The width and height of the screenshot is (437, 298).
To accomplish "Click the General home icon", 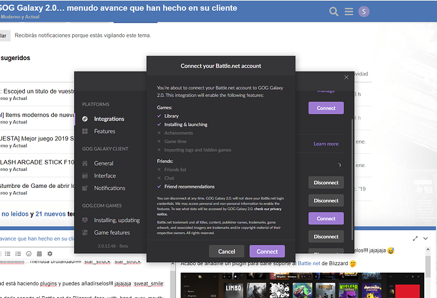I will click(85, 163).
